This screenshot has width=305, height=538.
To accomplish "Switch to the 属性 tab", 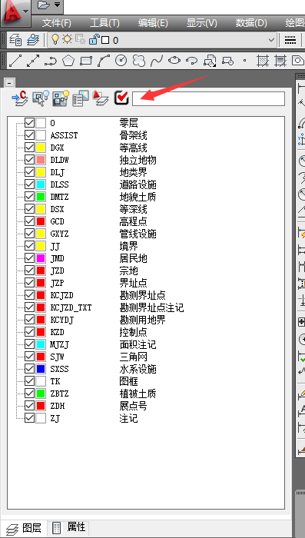I will [71, 527].
